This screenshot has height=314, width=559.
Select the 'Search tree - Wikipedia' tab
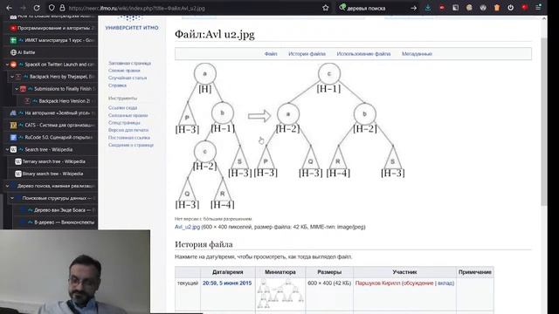(53, 149)
